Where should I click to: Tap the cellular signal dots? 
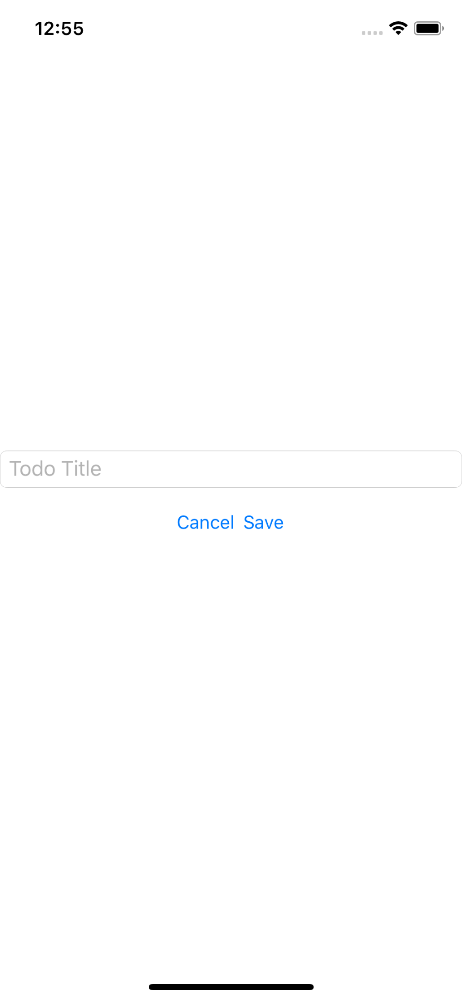pyautogui.click(x=372, y=33)
